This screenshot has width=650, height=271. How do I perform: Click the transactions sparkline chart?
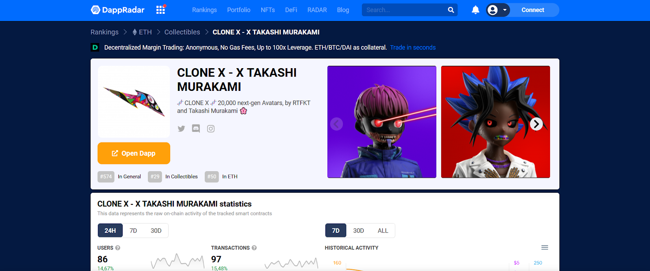point(291,263)
